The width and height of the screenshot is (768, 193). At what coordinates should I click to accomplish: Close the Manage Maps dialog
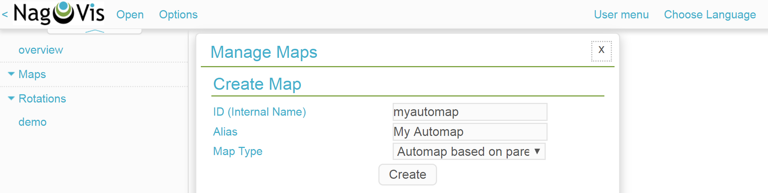pos(601,51)
